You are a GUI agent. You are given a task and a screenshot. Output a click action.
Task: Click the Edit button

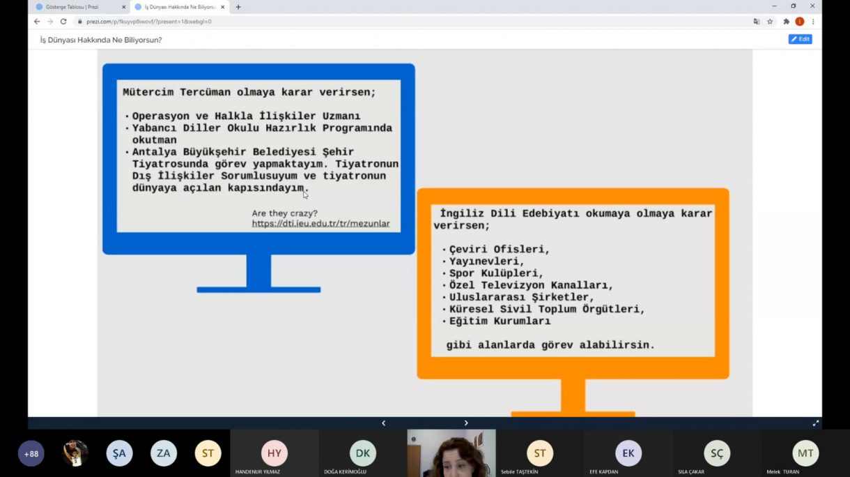(x=800, y=39)
